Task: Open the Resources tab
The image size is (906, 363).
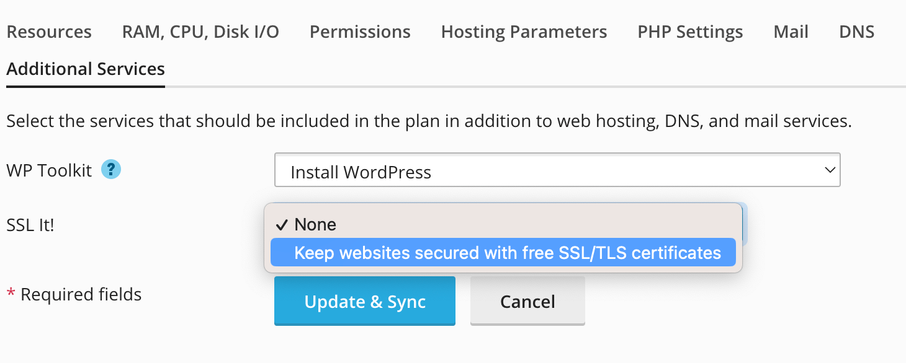Action: click(x=49, y=32)
